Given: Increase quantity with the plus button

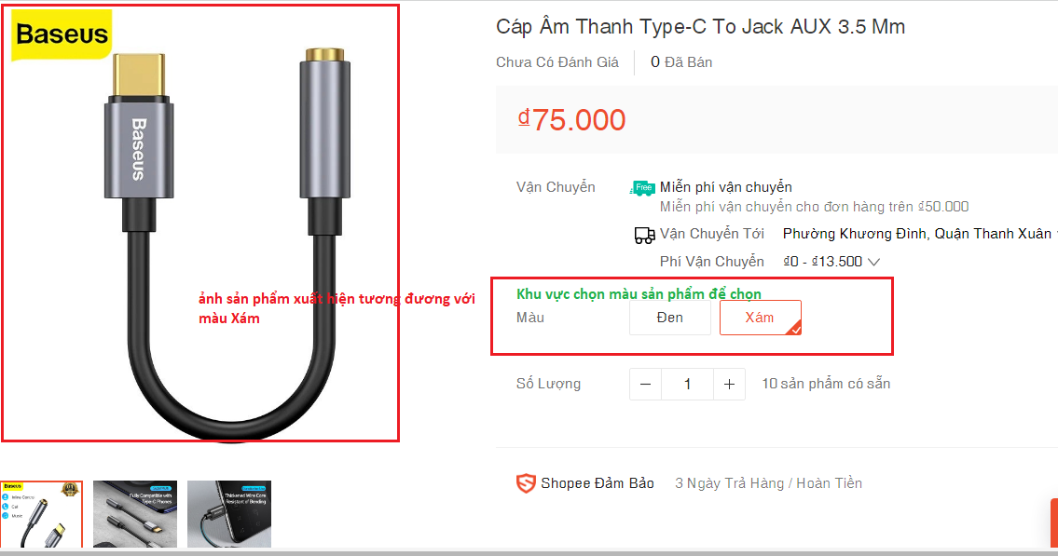Looking at the screenshot, I should tap(729, 384).
